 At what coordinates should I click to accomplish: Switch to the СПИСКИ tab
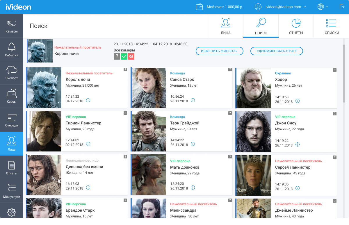click(x=332, y=26)
